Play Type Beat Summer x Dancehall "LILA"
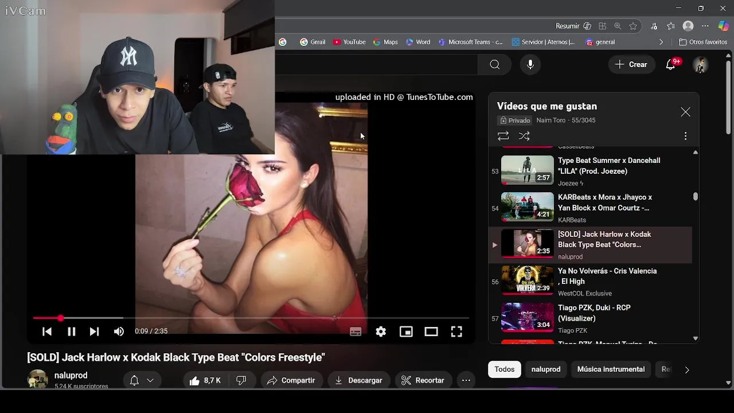 coord(591,171)
